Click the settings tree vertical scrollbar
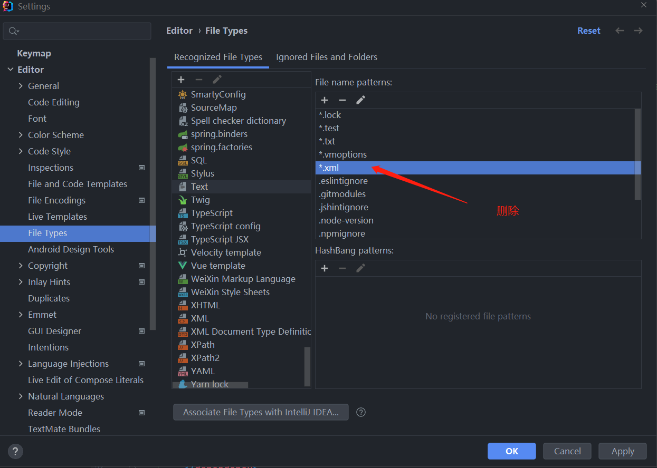The width and height of the screenshot is (657, 468). pyautogui.click(x=153, y=194)
